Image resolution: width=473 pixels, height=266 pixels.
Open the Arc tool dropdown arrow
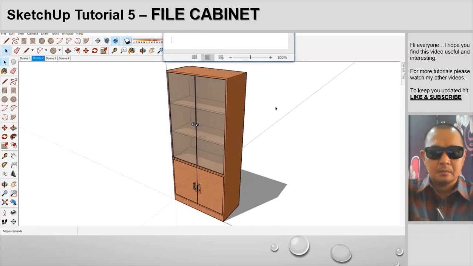(46, 51)
